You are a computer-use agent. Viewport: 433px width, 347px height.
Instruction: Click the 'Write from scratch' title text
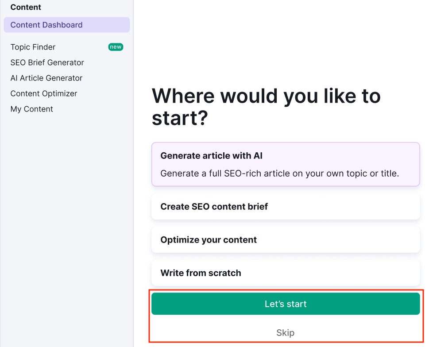click(201, 273)
